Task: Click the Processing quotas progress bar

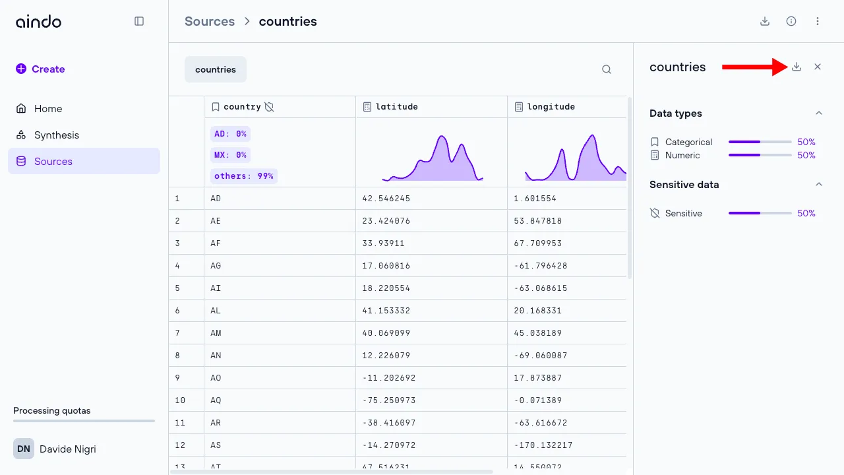Action: click(84, 420)
